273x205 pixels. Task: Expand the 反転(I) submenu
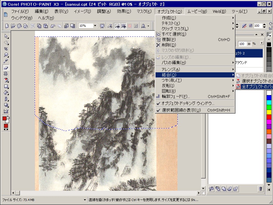point(195,86)
